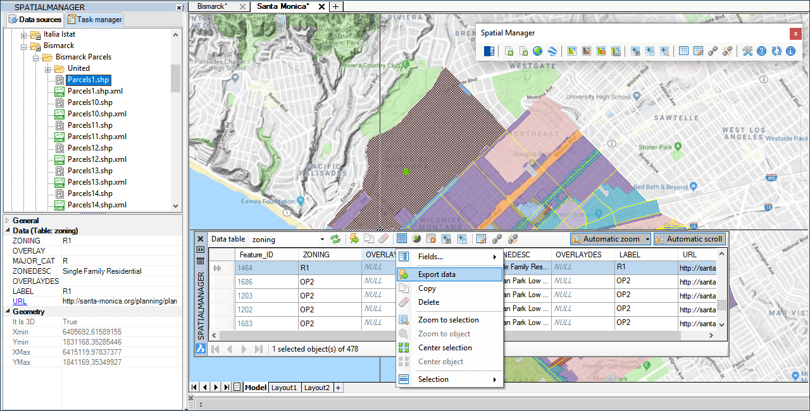This screenshot has height=411, width=810.
Task: Choose Zoom to selection in context menu
Action: pyautogui.click(x=449, y=320)
